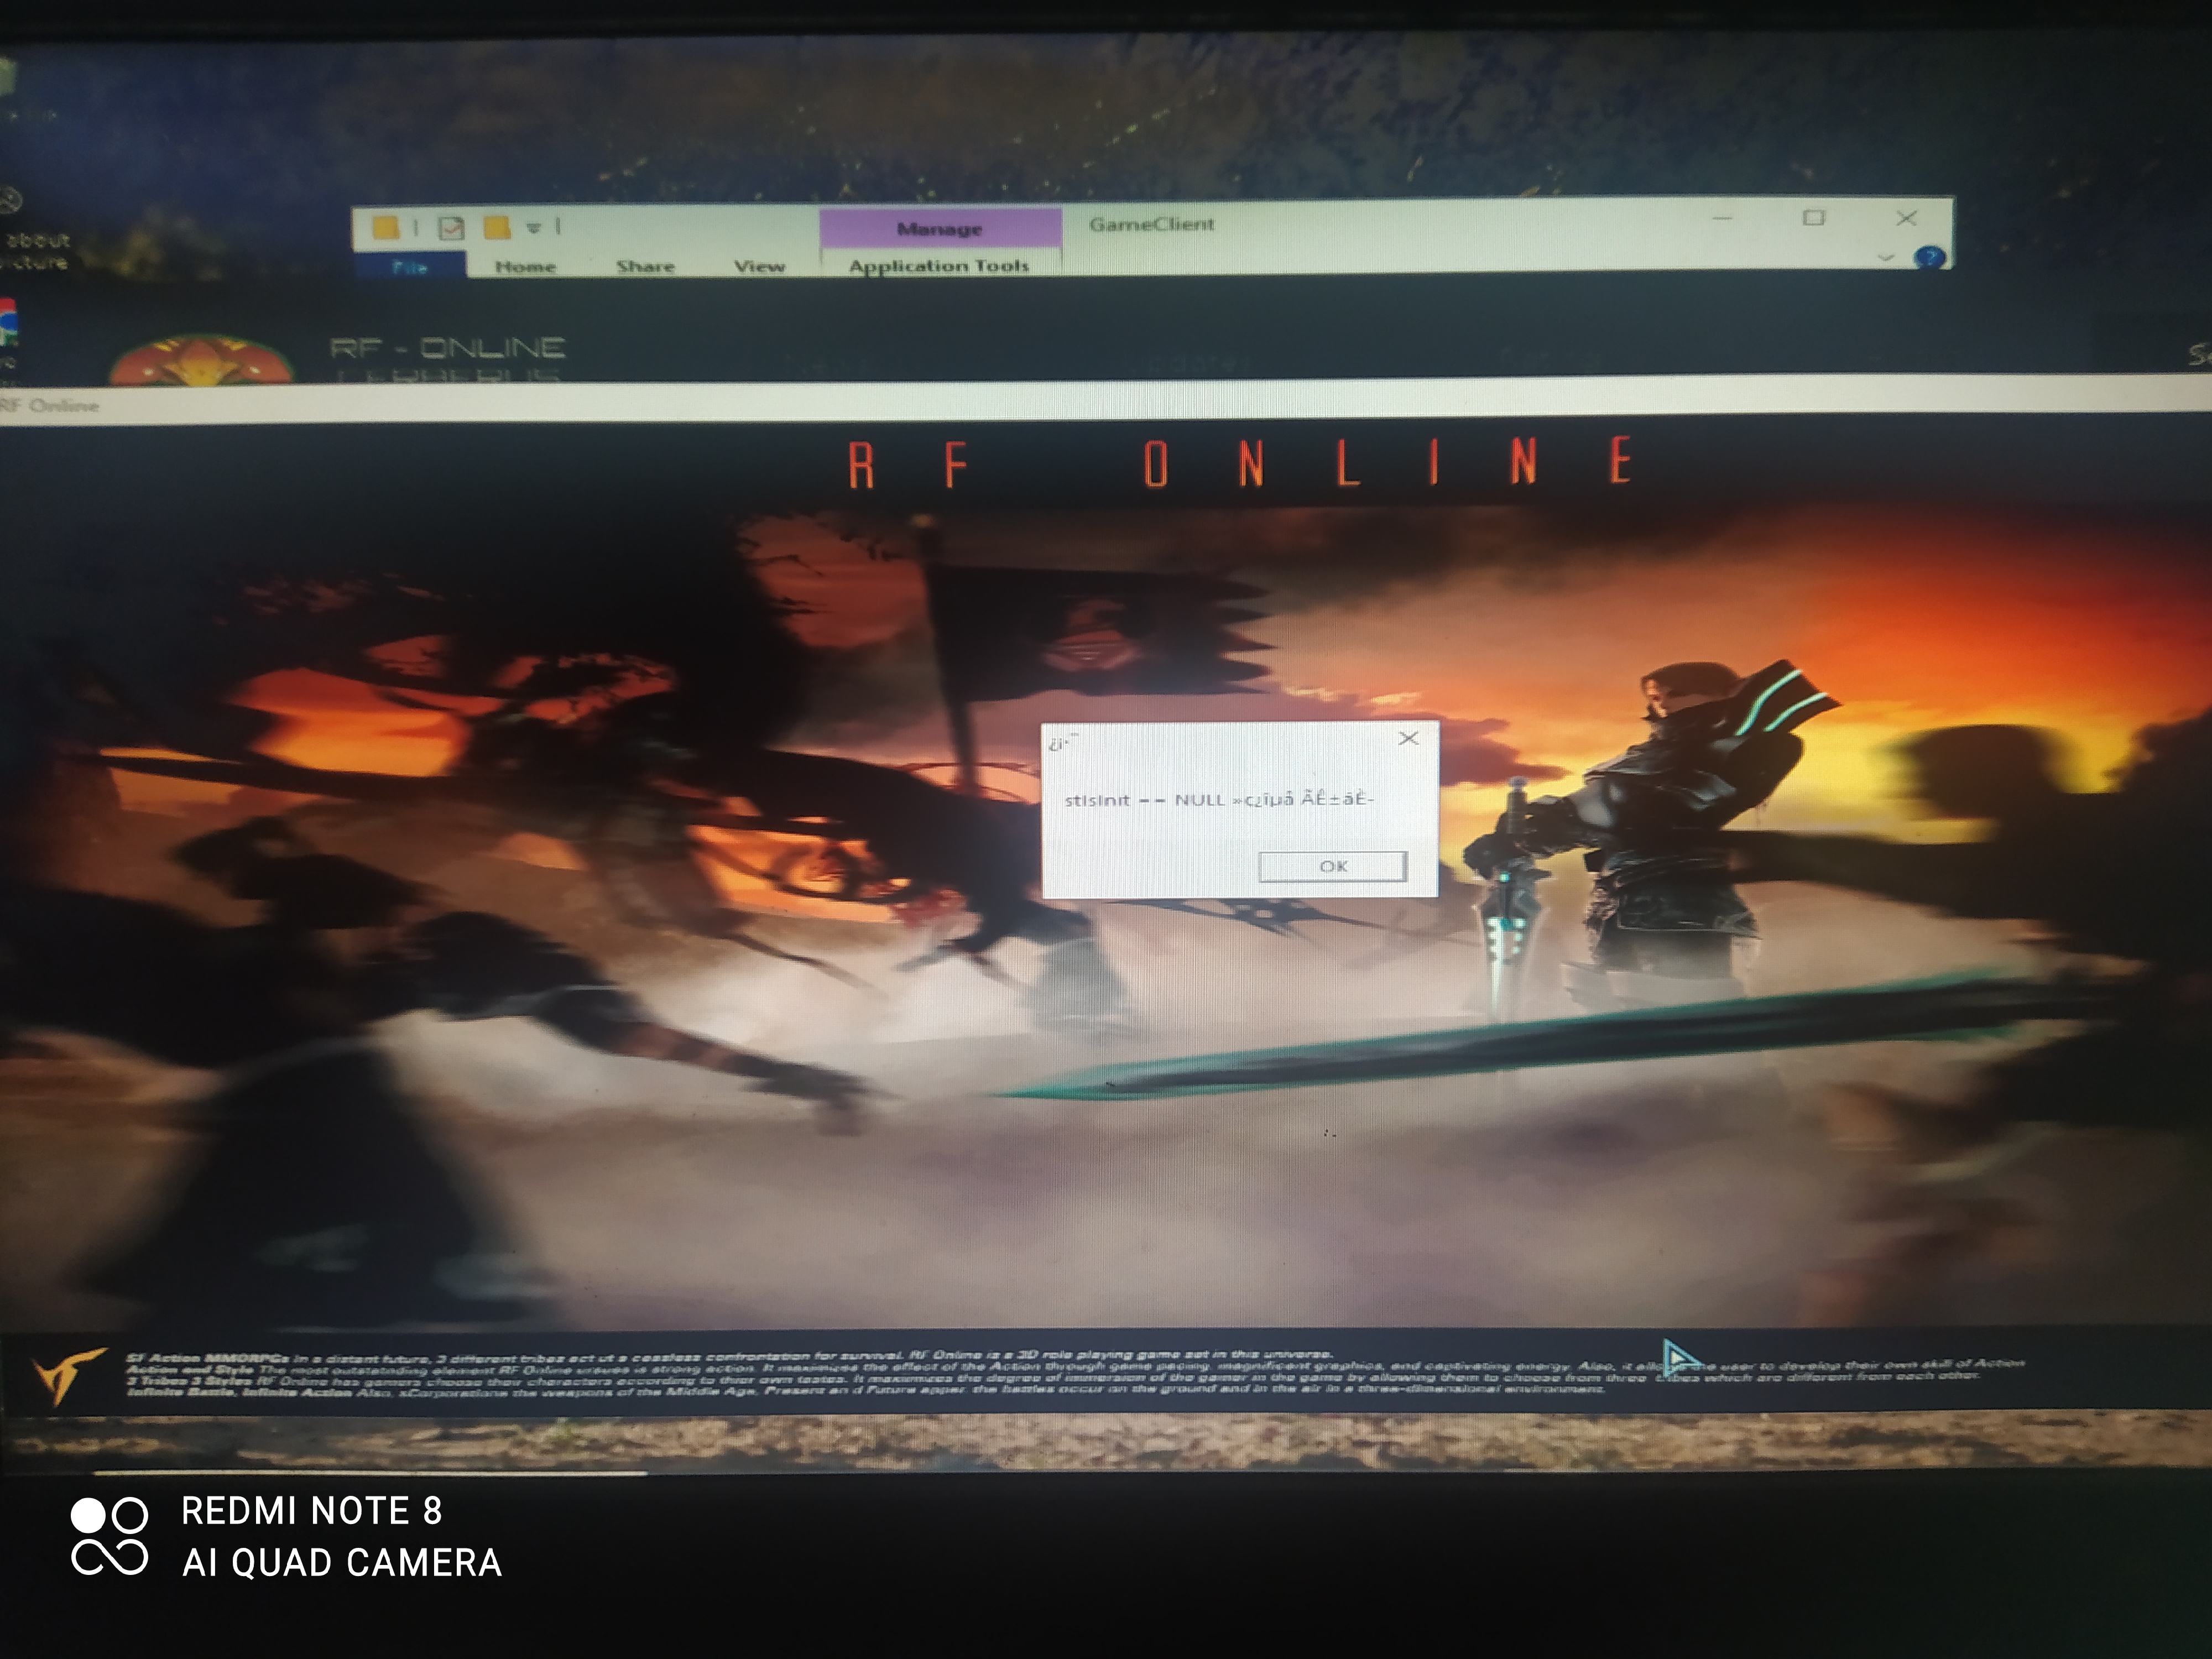
Task: Open the Quick Access Toolbar dropdown arrow
Action: tap(533, 227)
